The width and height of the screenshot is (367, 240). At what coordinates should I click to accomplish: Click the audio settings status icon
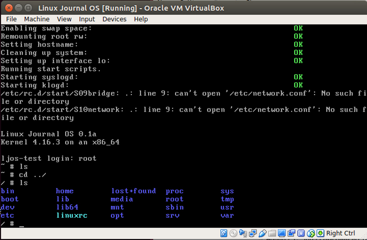243,233
